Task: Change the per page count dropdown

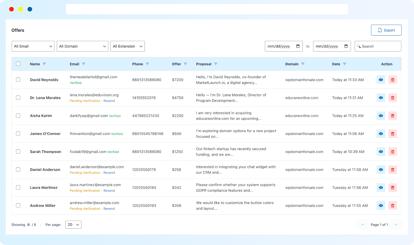Action: click(x=73, y=225)
